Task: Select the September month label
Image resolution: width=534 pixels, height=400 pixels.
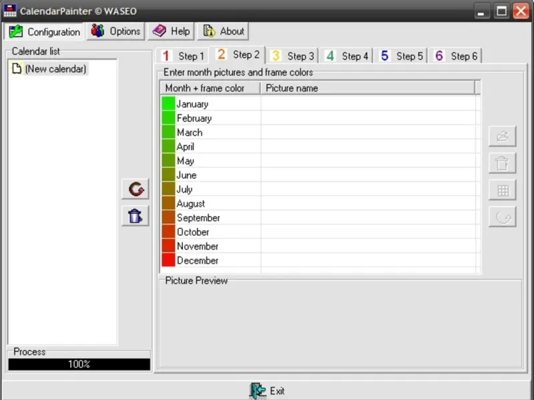Action: (x=198, y=218)
